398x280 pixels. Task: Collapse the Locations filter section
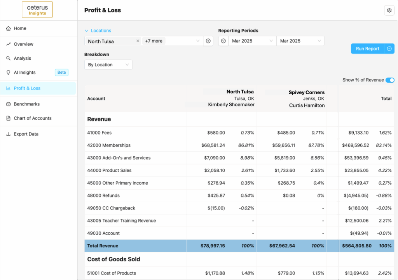(87, 31)
